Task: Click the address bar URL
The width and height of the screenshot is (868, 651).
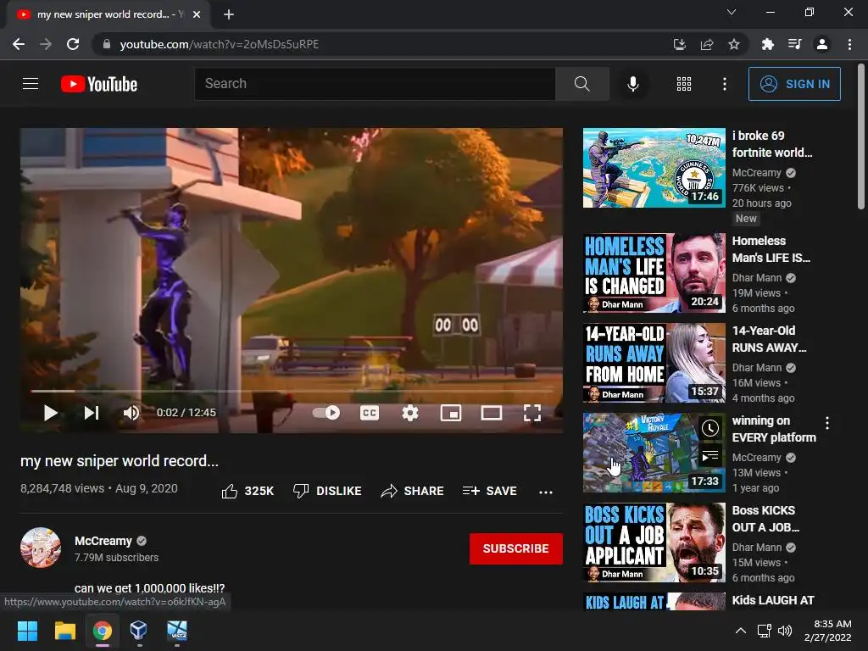Action: (x=220, y=44)
